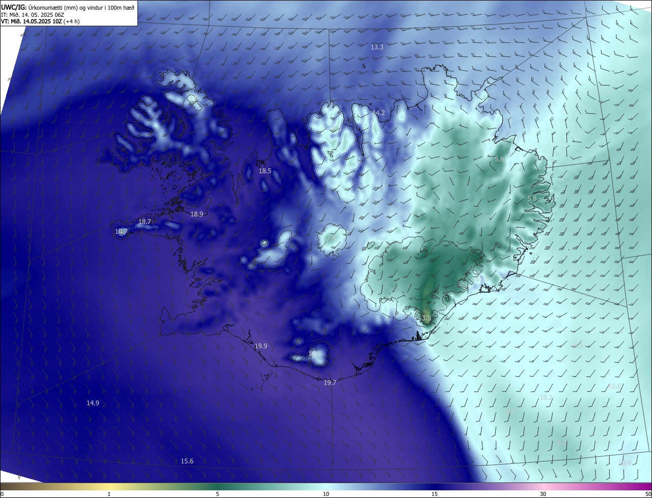Click the 3.5 value on glacier
Image resolution: width=652 pixels, height=498 pixels.
click(x=426, y=318)
